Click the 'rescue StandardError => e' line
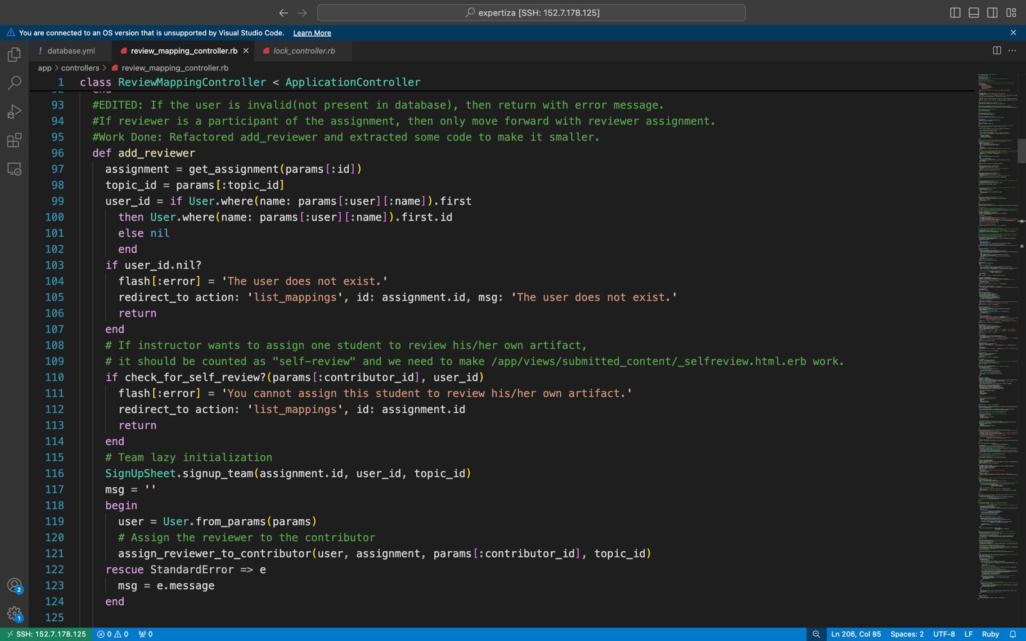The image size is (1026, 641). [185, 570]
